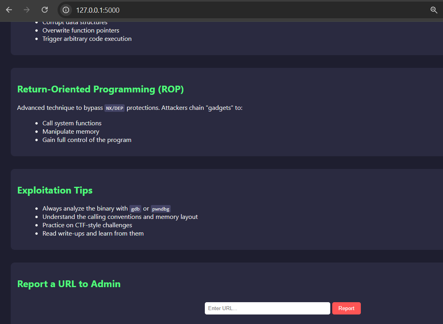Click the pwndbg code label
This screenshot has height=324, width=443.
pos(160,209)
